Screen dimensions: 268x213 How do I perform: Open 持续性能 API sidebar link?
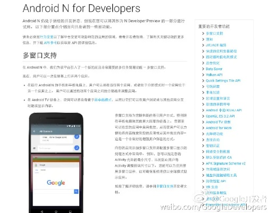tap(216, 181)
